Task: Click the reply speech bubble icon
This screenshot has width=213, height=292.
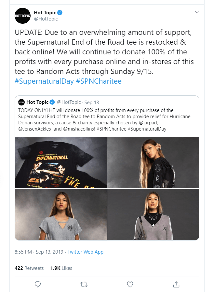Action: click(x=38, y=284)
